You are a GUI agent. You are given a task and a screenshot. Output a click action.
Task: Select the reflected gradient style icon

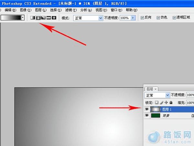[x=48, y=18]
